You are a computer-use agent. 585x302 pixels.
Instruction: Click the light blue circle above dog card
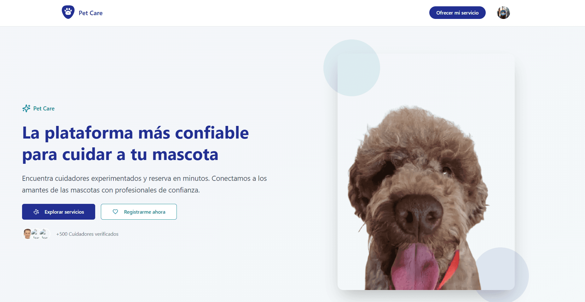[x=352, y=68]
